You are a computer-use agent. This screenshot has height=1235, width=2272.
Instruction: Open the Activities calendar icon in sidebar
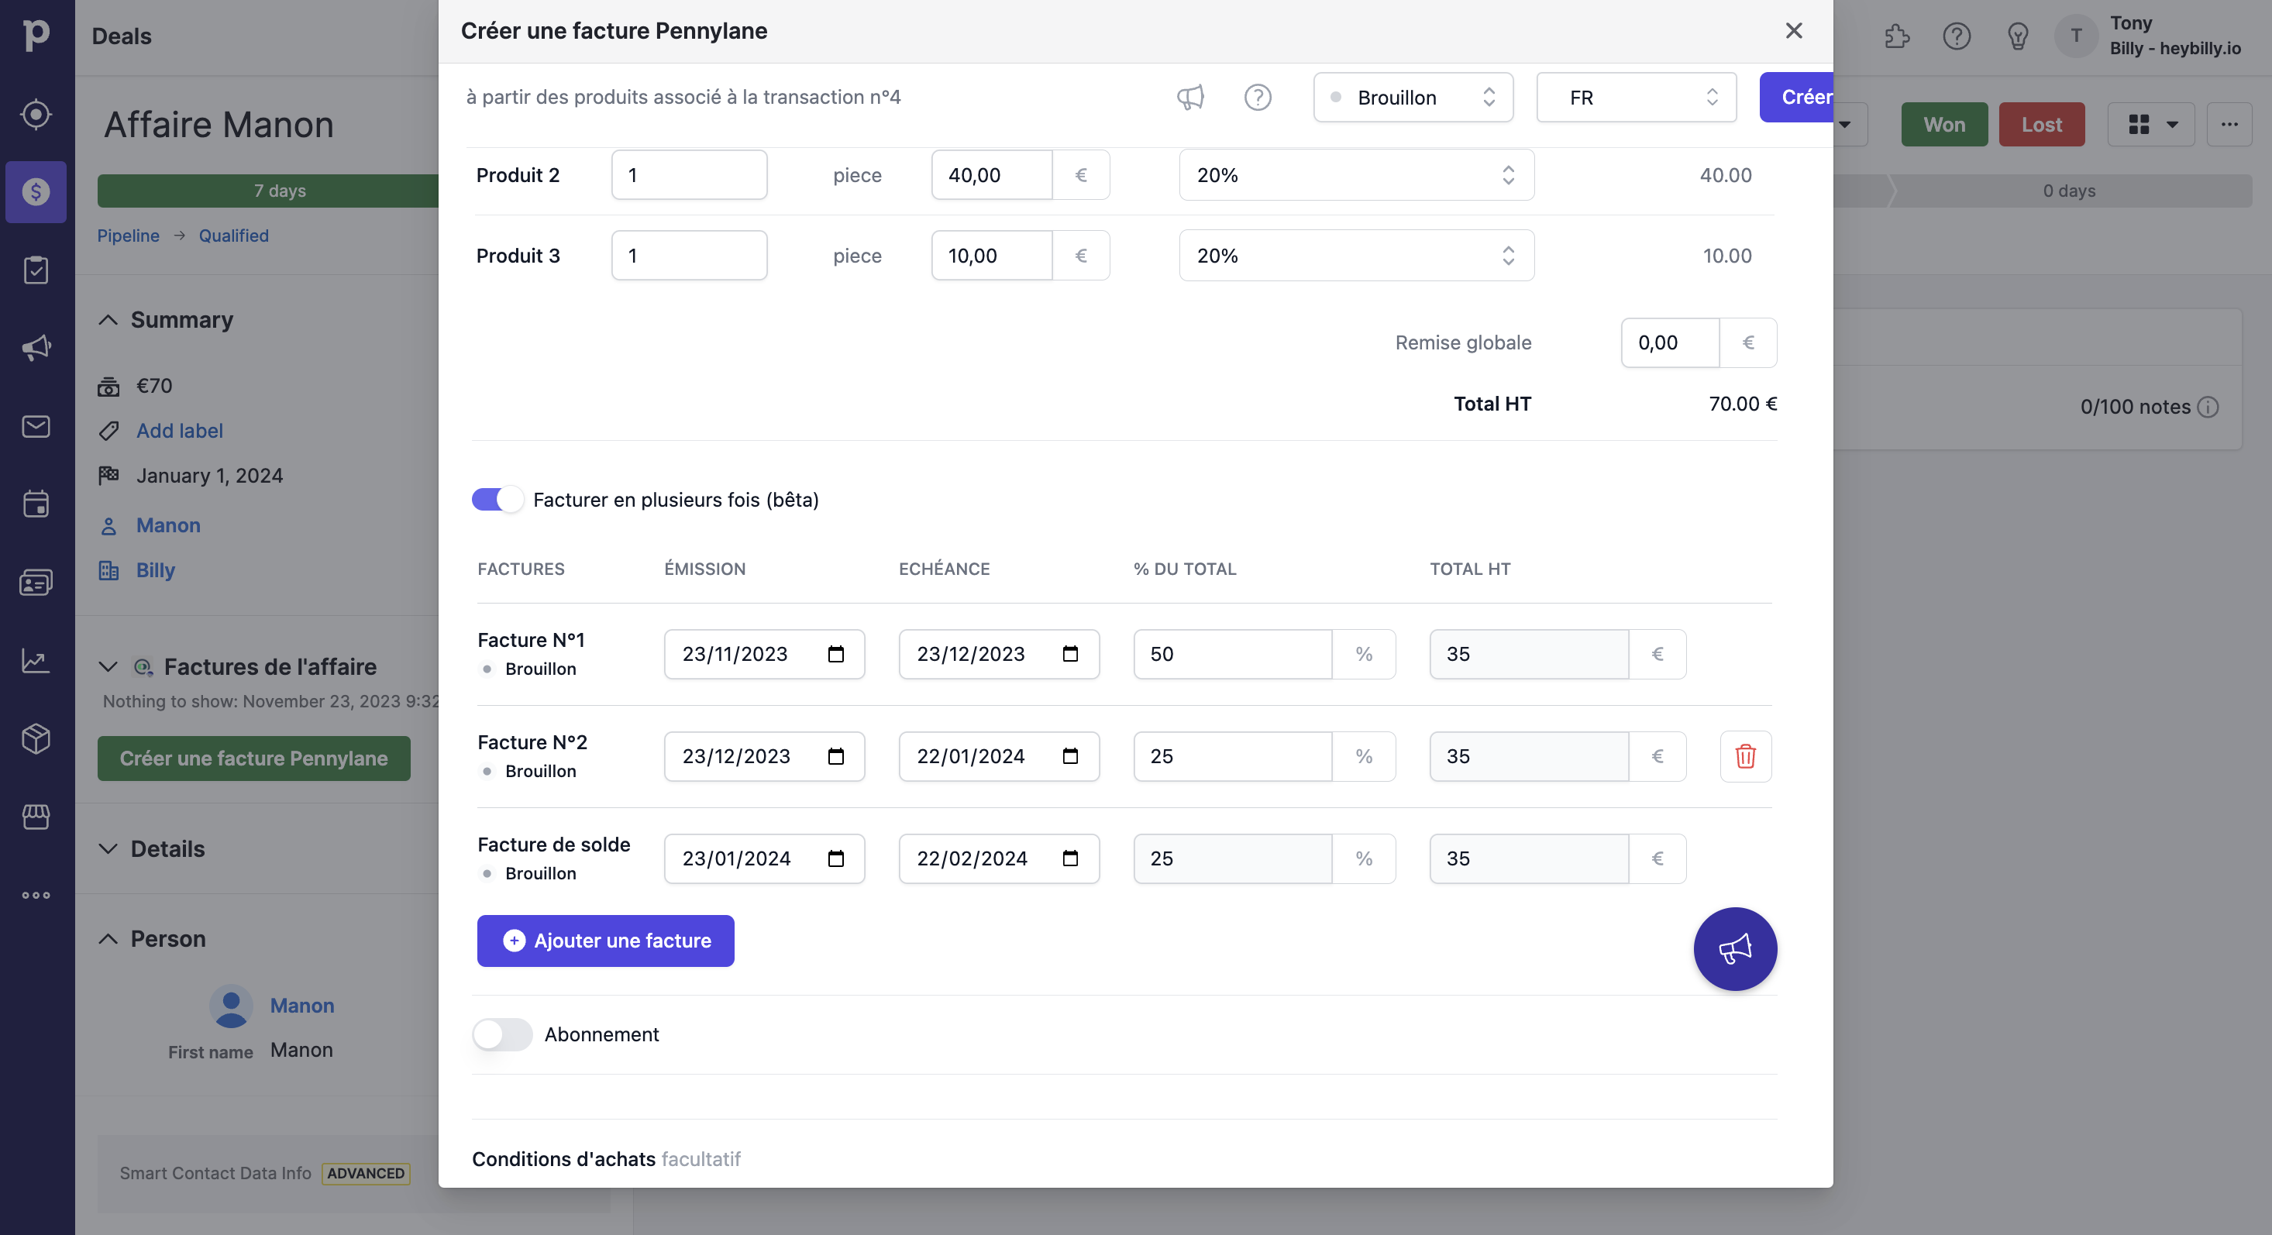(36, 504)
